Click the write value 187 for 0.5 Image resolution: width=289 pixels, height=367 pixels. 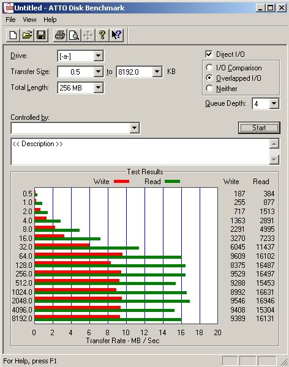point(239,194)
